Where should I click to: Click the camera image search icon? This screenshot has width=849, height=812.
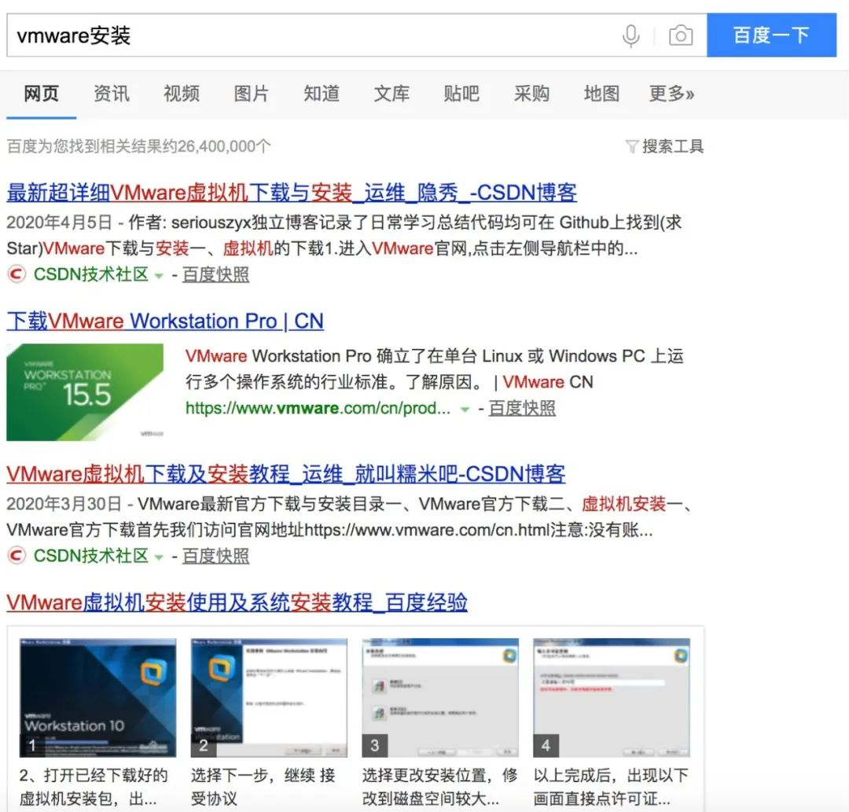(x=681, y=35)
